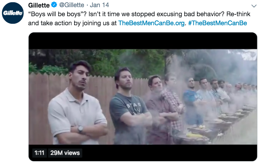Click the @Gillette handle
Image resolution: width=263 pixels, height=165 pixels.
(x=71, y=6)
